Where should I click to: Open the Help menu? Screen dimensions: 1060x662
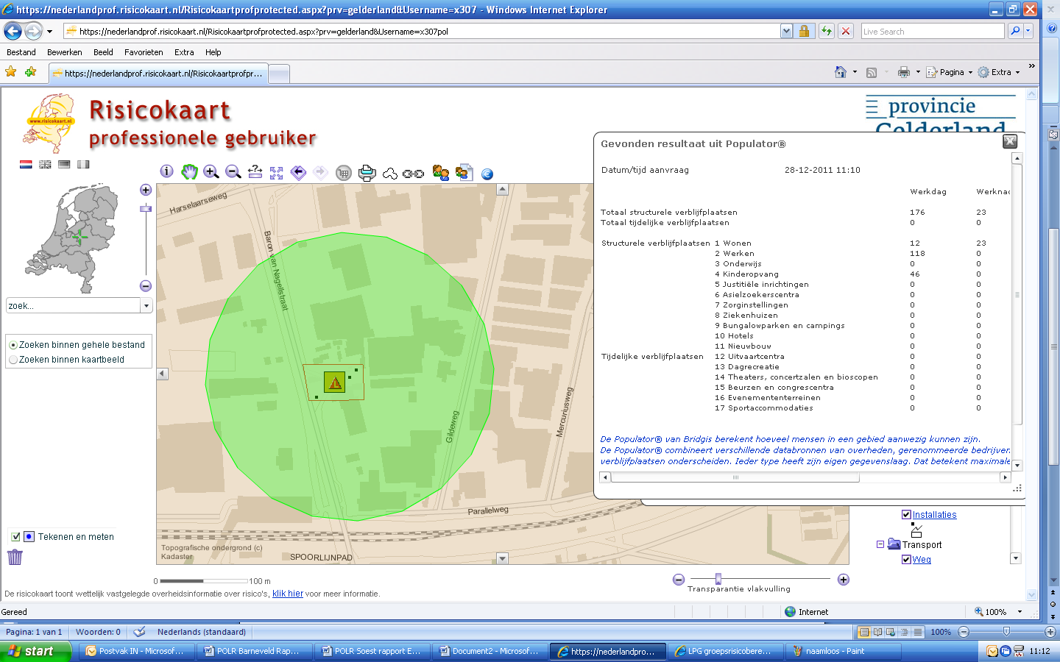[213, 52]
